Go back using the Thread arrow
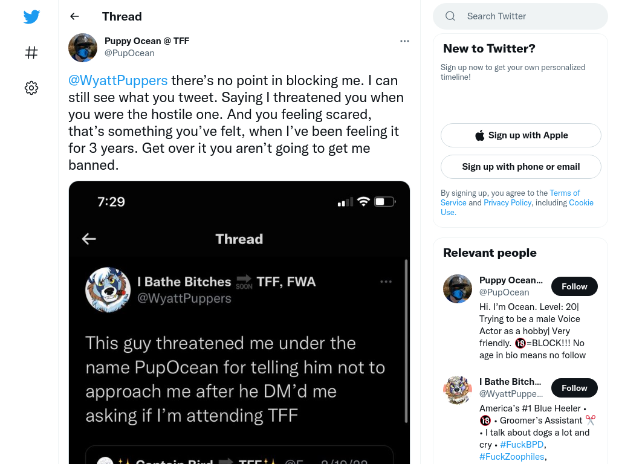The width and height of the screenshot is (619, 464). tap(74, 16)
